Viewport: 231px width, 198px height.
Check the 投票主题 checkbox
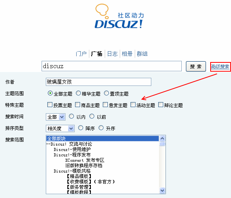pos(50,105)
